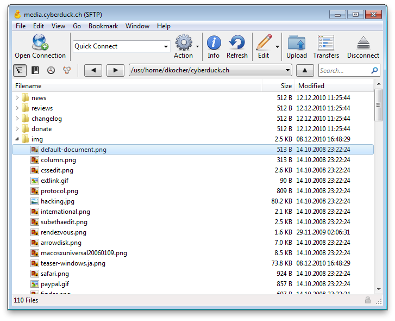Switch to the bookmarks view
This screenshot has width=395, height=321.
pyautogui.click(x=35, y=70)
